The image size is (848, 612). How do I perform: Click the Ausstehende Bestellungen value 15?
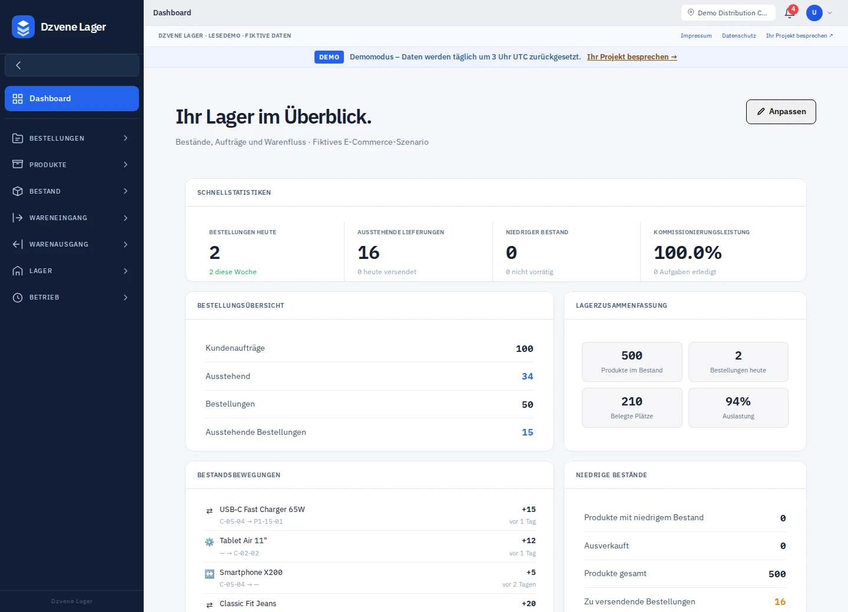pos(528,433)
